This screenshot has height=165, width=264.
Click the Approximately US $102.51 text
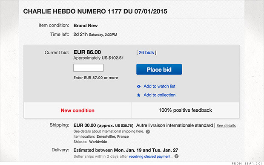click(x=98, y=58)
